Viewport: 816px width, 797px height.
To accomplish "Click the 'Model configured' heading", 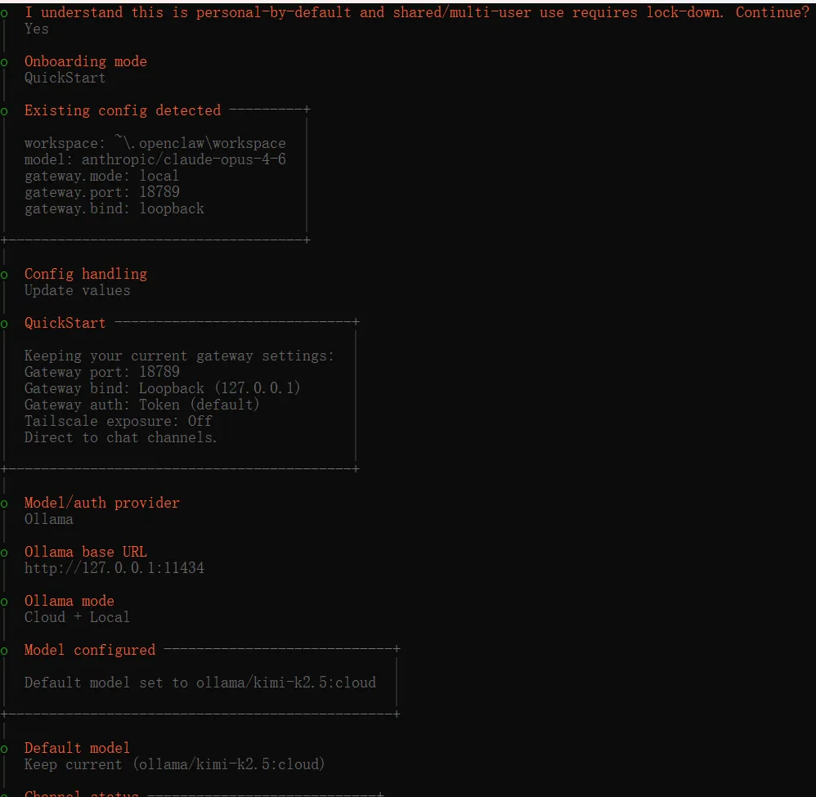I will click(90, 650).
